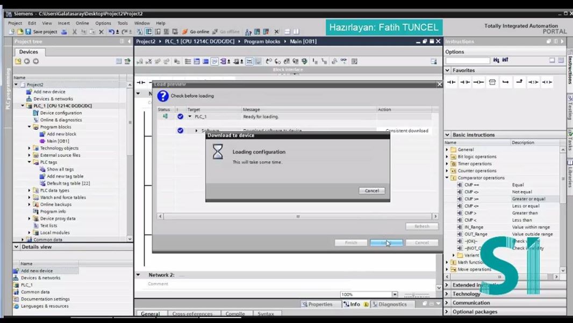
Task: Click the Refresh button in Load preview
Action: coord(422,227)
